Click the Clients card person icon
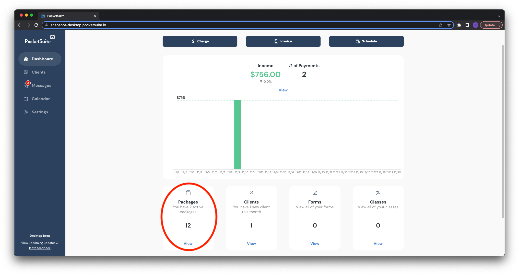 [252, 193]
